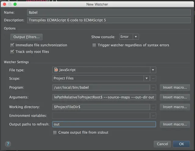Click the Working directory field
195x151 pixels.
[x=101, y=107]
